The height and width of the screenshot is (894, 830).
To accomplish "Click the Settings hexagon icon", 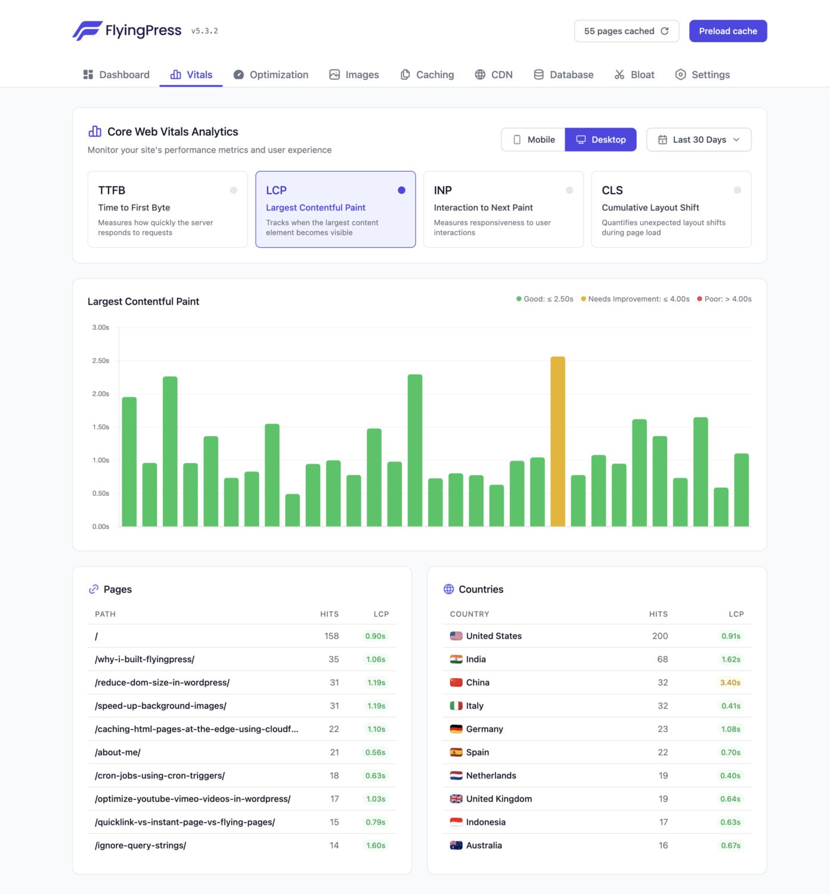I will (x=680, y=74).
